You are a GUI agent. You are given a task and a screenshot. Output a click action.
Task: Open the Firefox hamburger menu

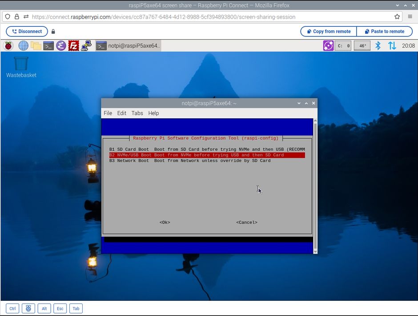pyautogui.click(x=410, y=16)
